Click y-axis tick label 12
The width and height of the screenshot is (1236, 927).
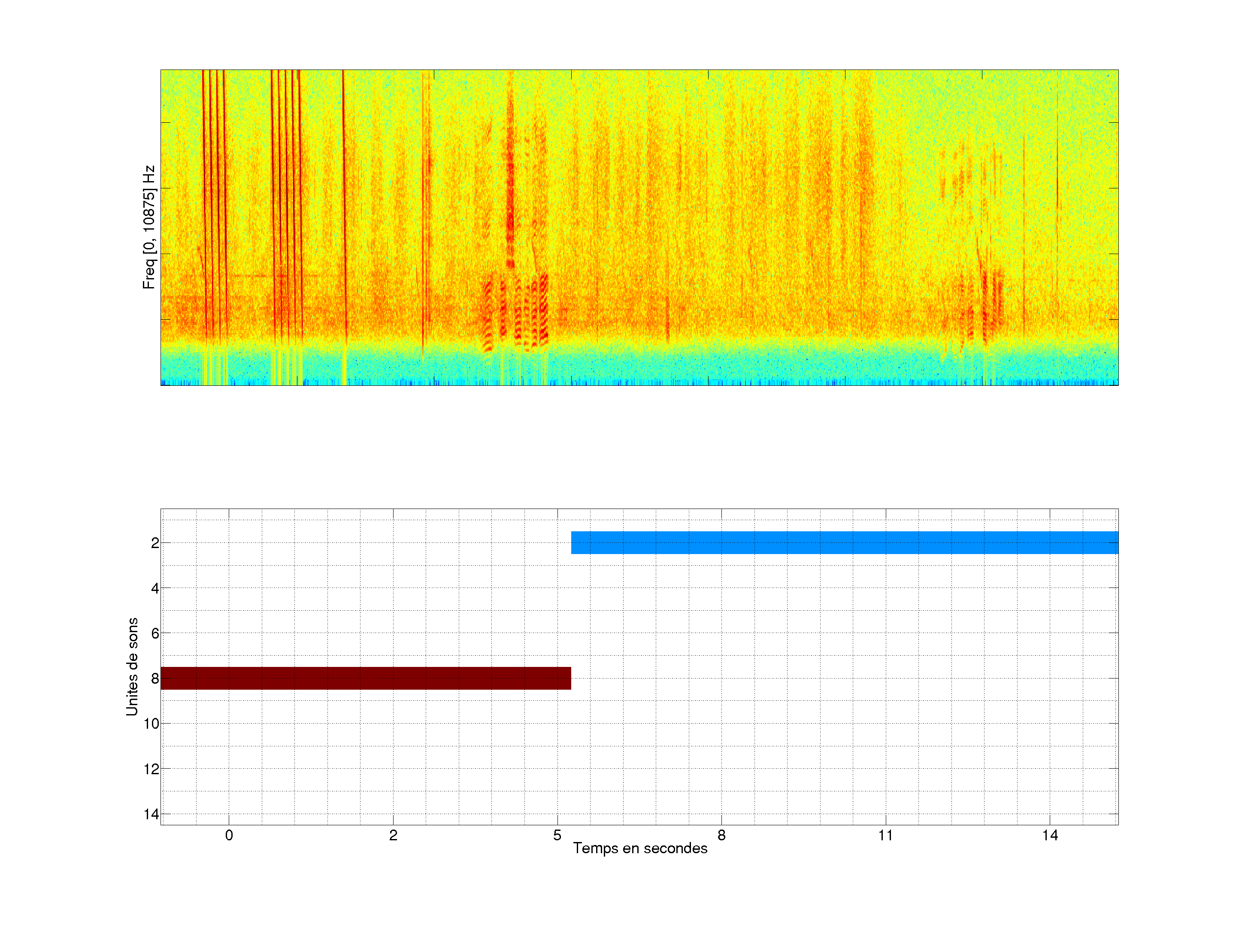click(151, 769)
